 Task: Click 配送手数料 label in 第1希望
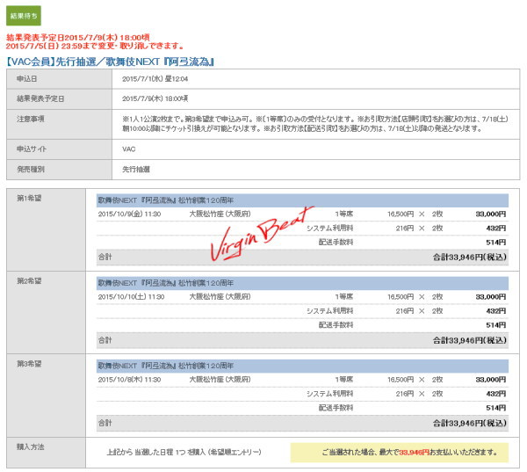[336, 242]
